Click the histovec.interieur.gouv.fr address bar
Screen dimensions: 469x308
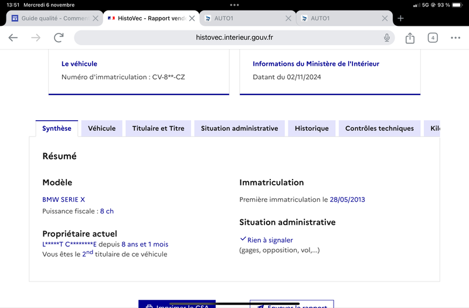(x=234, y=38)
